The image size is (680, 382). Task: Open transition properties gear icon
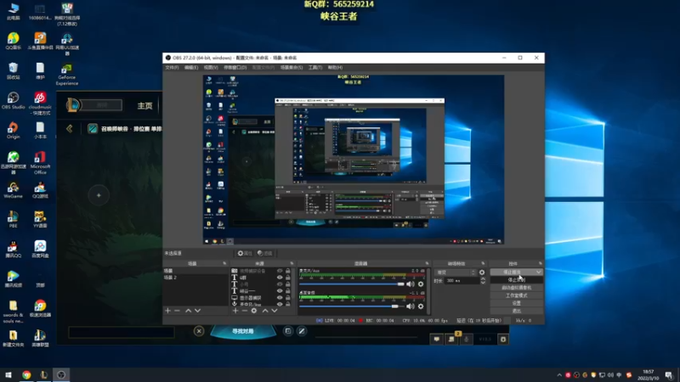point(482,272)
